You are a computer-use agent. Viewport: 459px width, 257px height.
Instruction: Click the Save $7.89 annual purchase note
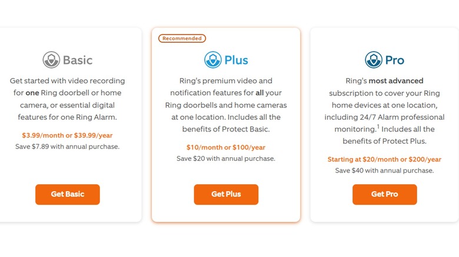coord(67,146)
